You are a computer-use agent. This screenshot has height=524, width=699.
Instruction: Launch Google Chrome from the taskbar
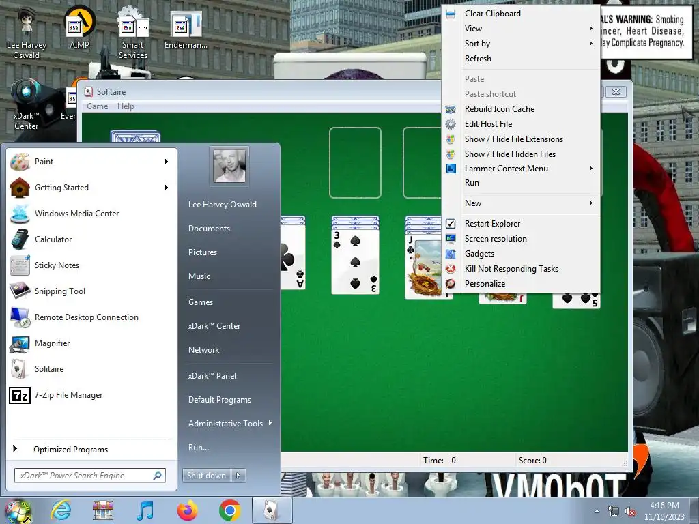[229, 510]
